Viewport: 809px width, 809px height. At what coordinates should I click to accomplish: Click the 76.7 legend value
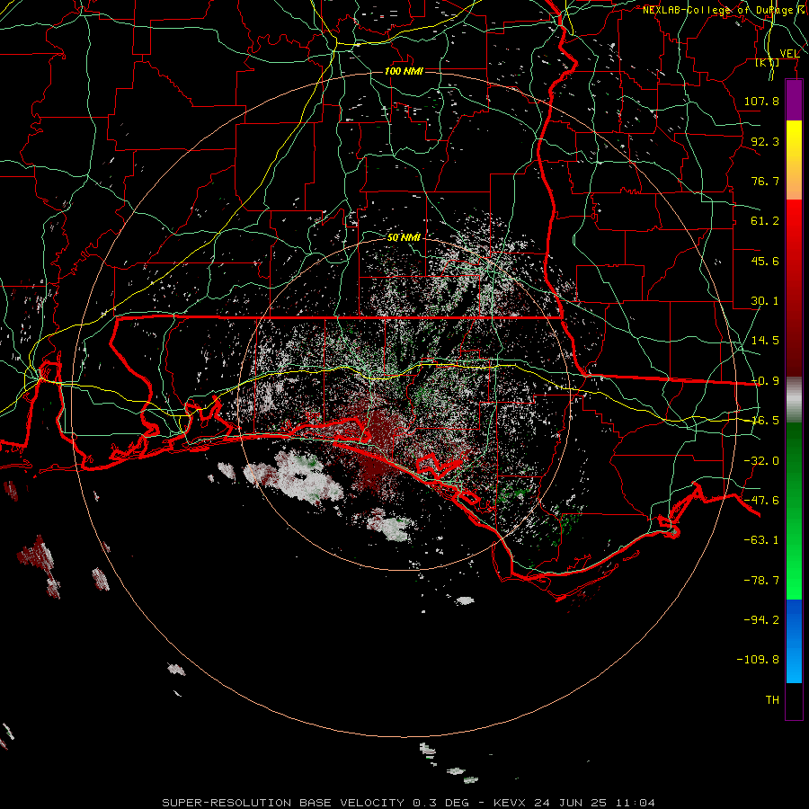pos(765,181)
